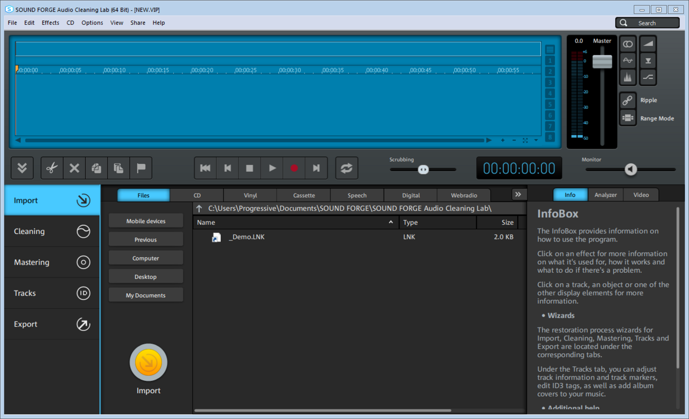Open the spectrum display icon
The image size is (689, 419).
628,77
